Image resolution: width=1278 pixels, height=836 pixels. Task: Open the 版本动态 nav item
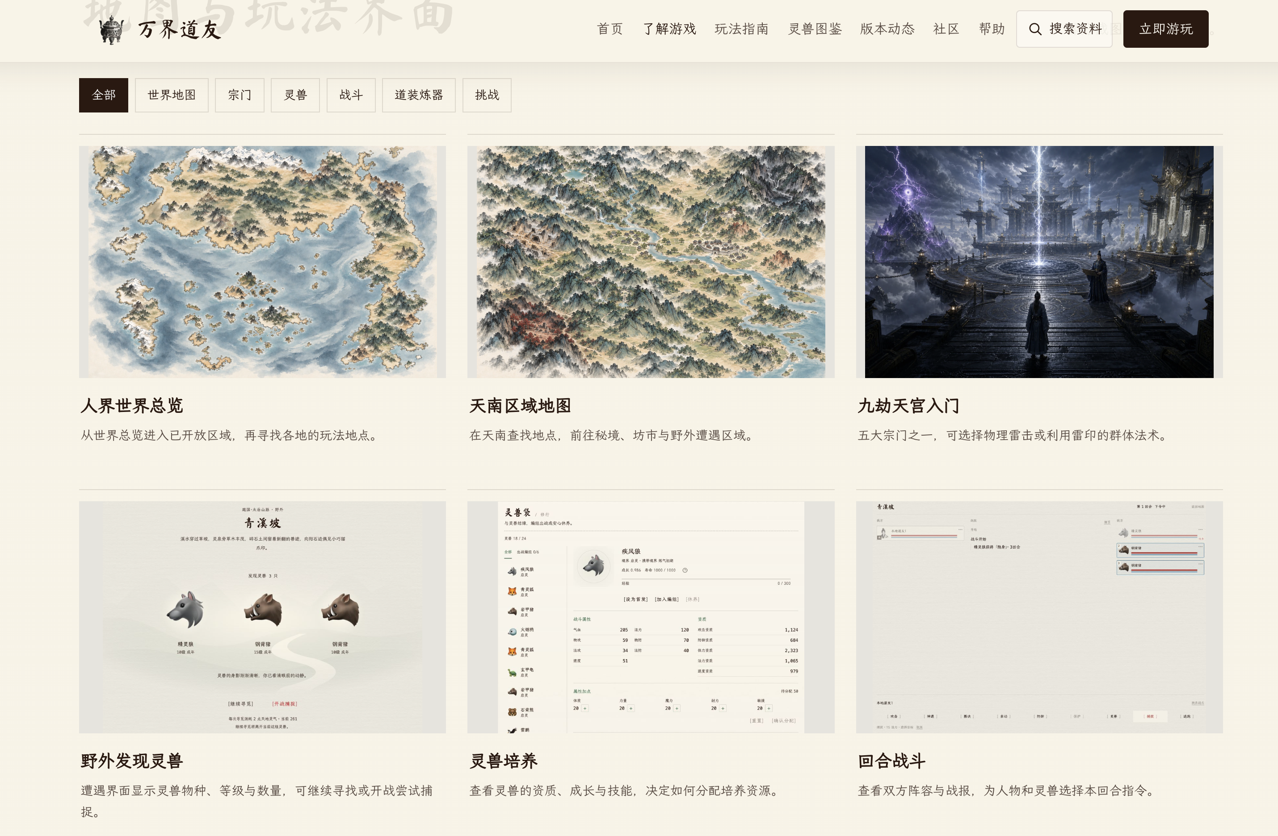pos(887,29)
